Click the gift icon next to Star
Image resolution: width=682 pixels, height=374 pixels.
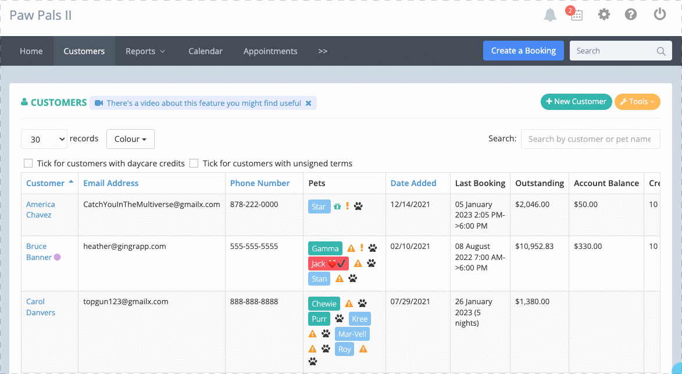[x=337, y=206]
